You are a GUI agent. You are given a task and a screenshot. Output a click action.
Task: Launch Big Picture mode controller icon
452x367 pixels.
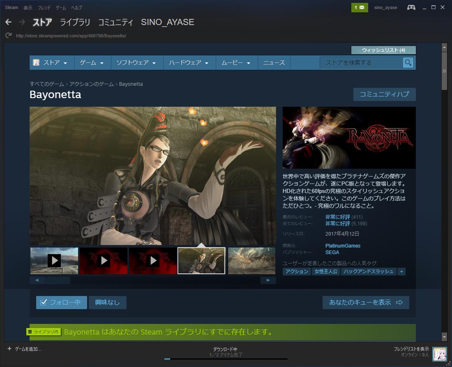pyautogui.click(x=411, y=7)
